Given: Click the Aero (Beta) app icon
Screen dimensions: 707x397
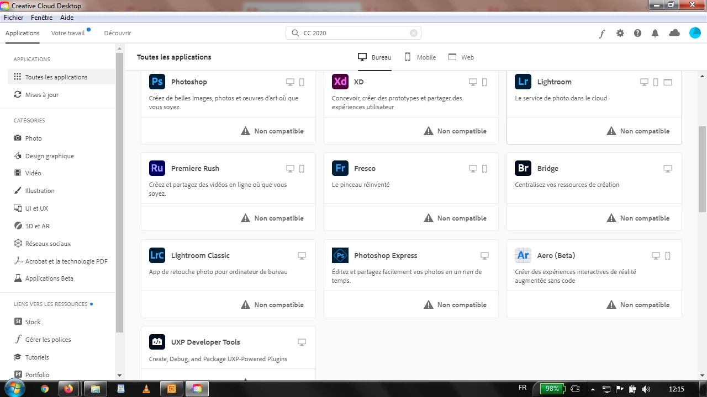Looking at the screenshot, I should [523, 255].
